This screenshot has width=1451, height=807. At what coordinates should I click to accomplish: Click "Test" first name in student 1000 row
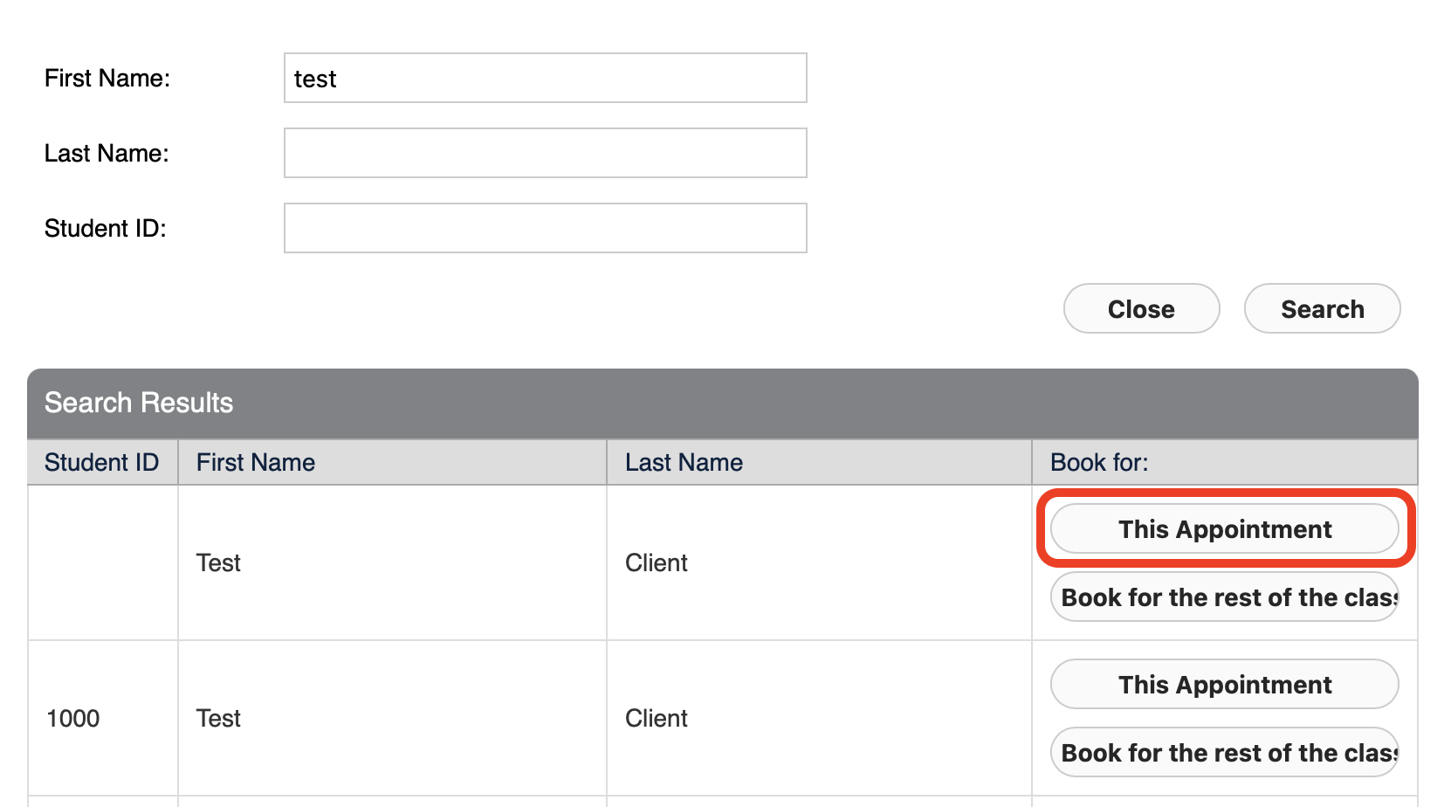[x=218, y=719]
